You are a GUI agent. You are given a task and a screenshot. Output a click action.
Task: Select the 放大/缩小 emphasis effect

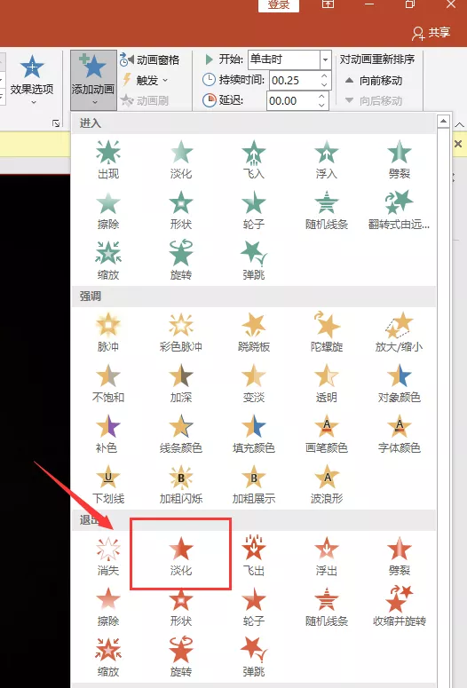tap(400, 333)
